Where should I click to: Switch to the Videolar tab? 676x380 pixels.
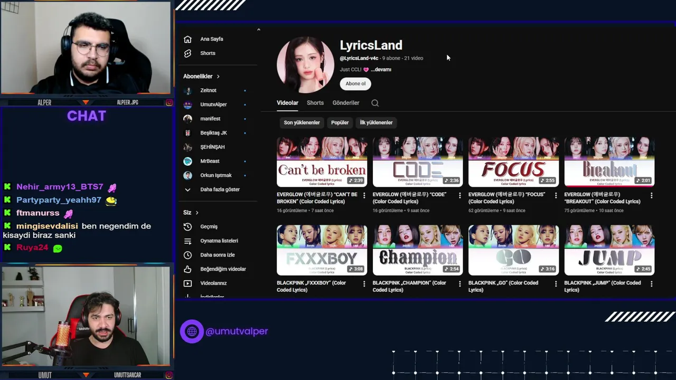(287, 103)
